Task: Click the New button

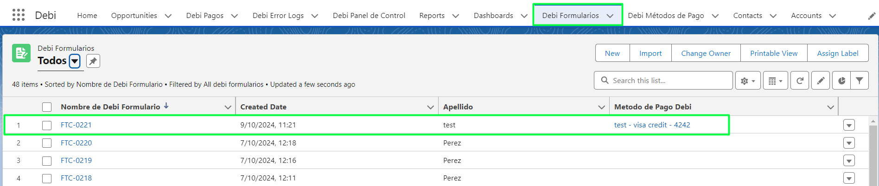Action: click(612, 53)
